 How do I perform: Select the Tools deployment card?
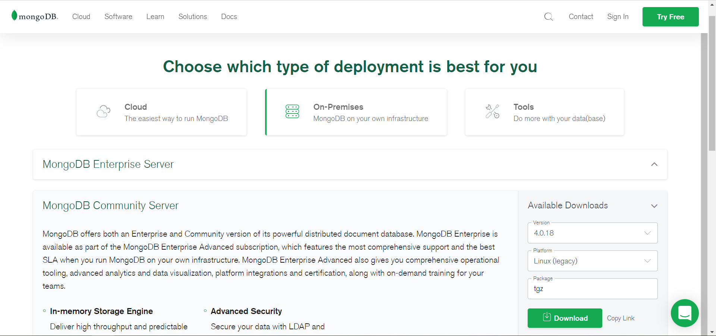point(544,112)
